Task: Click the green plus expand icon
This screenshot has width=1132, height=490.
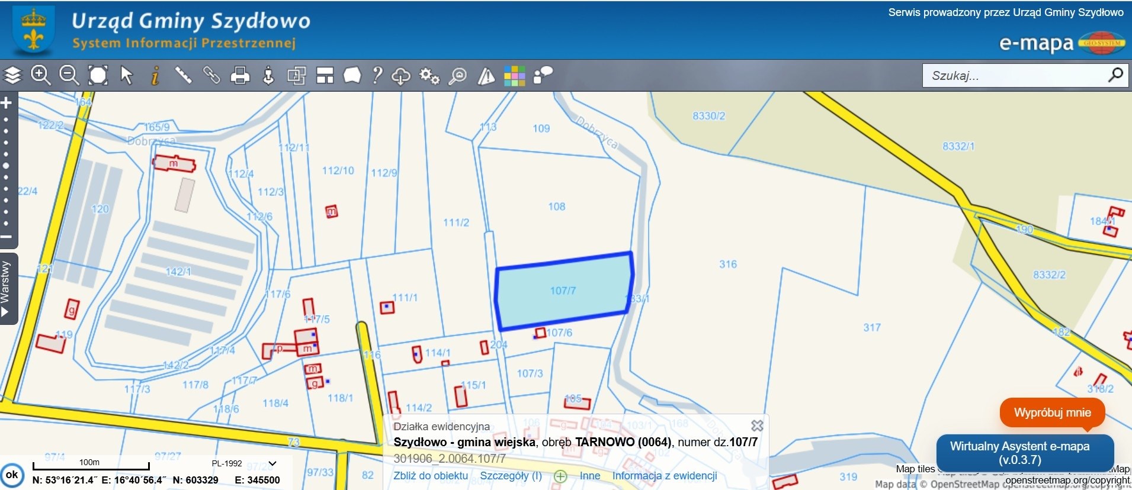Action: 560,476
